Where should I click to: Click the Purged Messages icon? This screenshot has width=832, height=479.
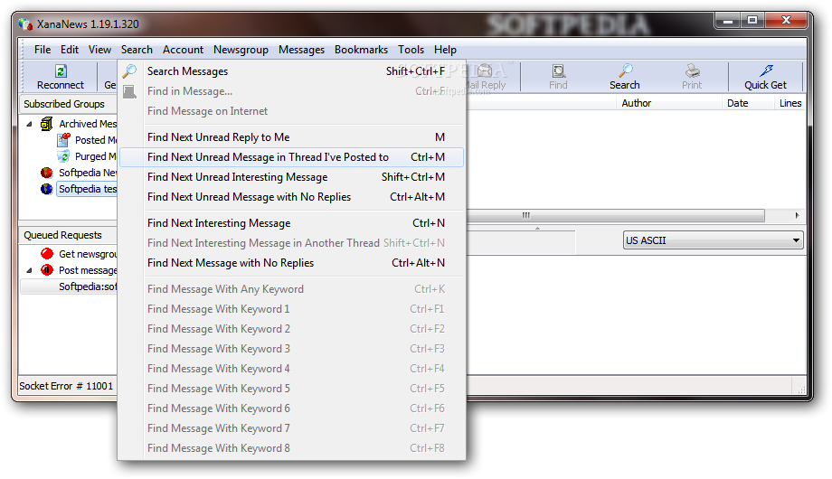pyautogui.click(x=63, y=156)
